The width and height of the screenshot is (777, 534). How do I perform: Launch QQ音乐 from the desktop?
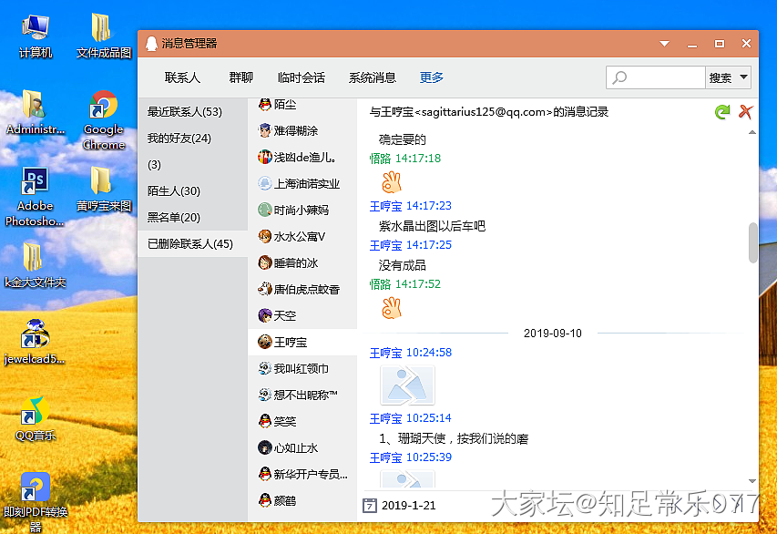pyautogui.click(x=35, y=418)
